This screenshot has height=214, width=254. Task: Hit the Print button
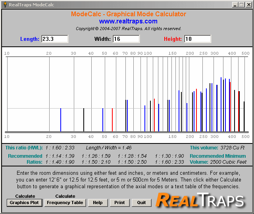[119, 203]
